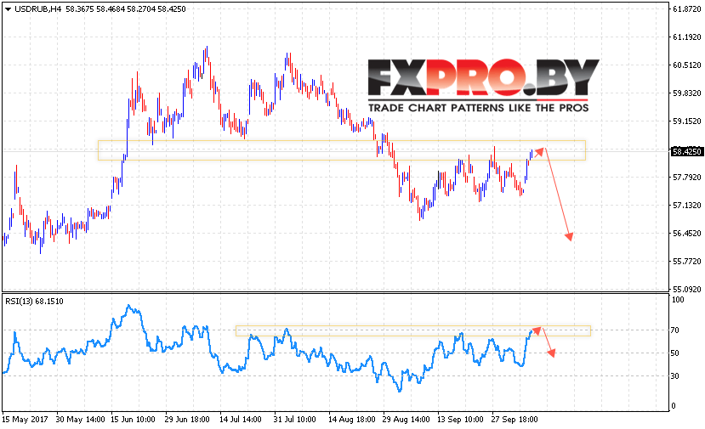Image resolution: width=705 pixels, height=429 pixels.
Task: Open the USDRUB chart dropdown triangle
Action: [x=8, y=9]
